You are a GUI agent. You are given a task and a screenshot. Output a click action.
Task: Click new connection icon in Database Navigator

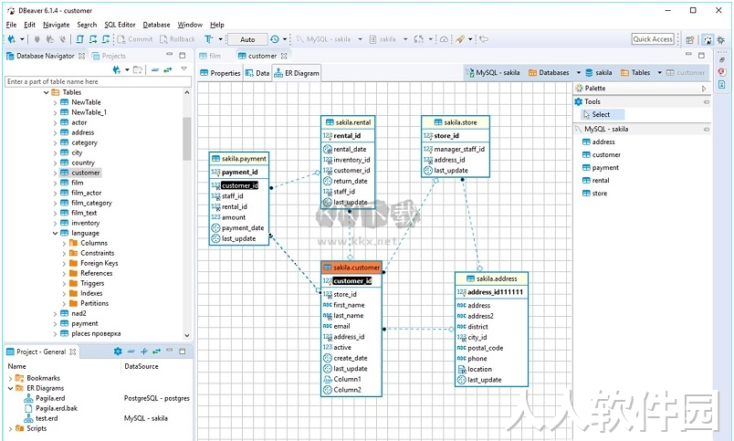(117, 69)
